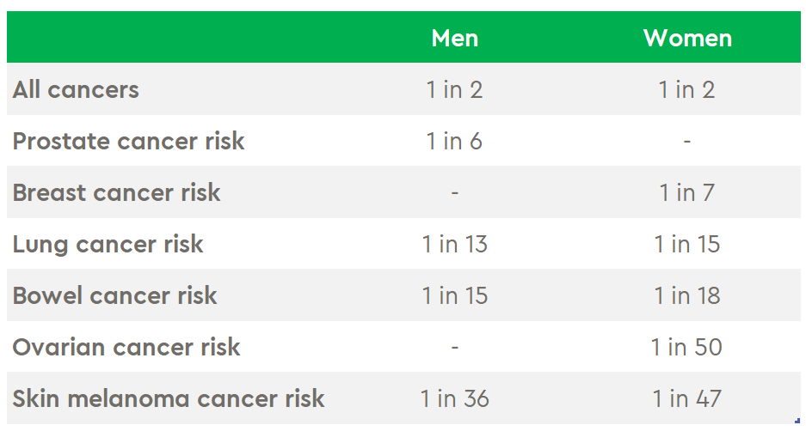
Task: Click the women's breast value 1 in 7
Action: 686,193
